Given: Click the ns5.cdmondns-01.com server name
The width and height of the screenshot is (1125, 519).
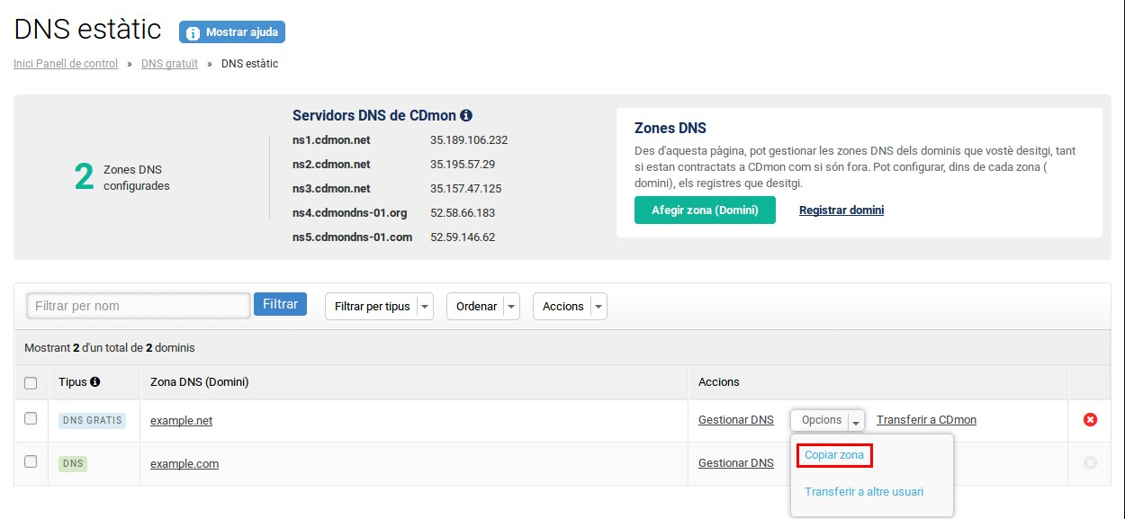Looking at the screenshot, I should 353,237.
